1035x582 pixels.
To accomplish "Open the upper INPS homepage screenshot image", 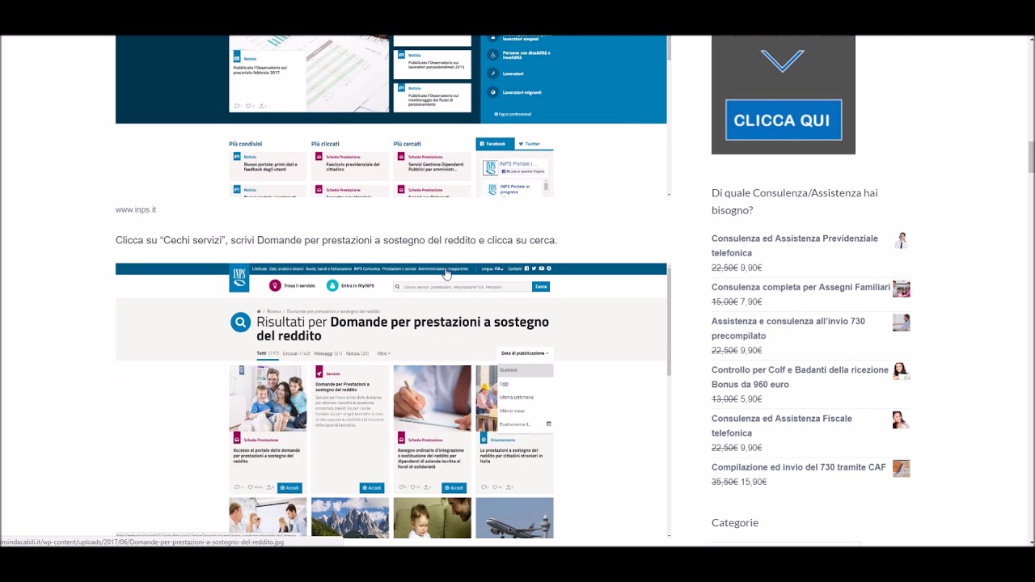I will pos(391,116).
